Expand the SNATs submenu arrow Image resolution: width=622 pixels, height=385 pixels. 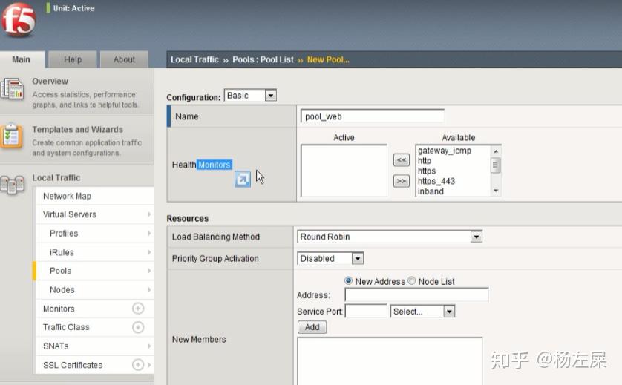[x=149, y=346]
